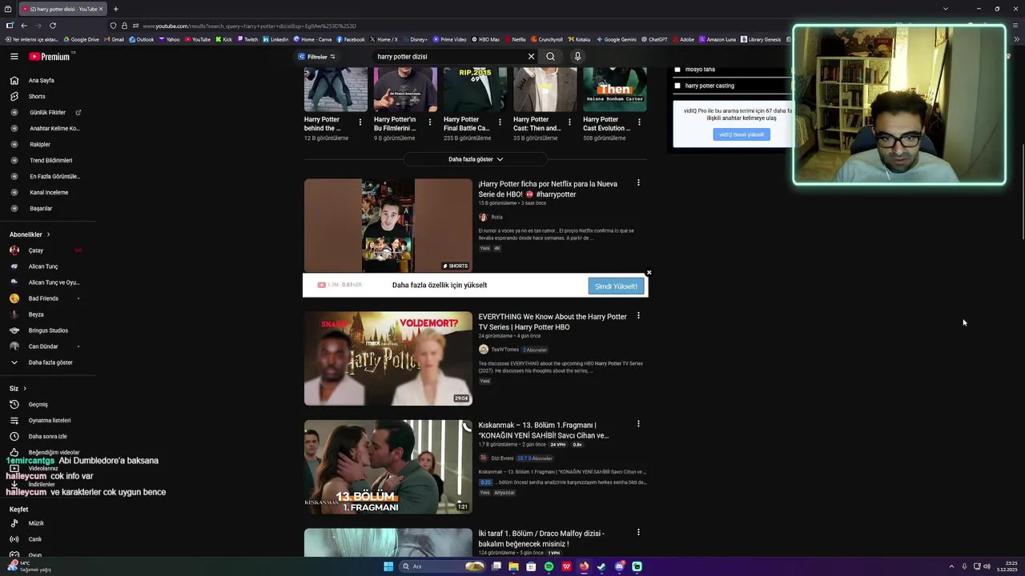Open Tea'N'Tomes channel link

[x=504, y=350]
